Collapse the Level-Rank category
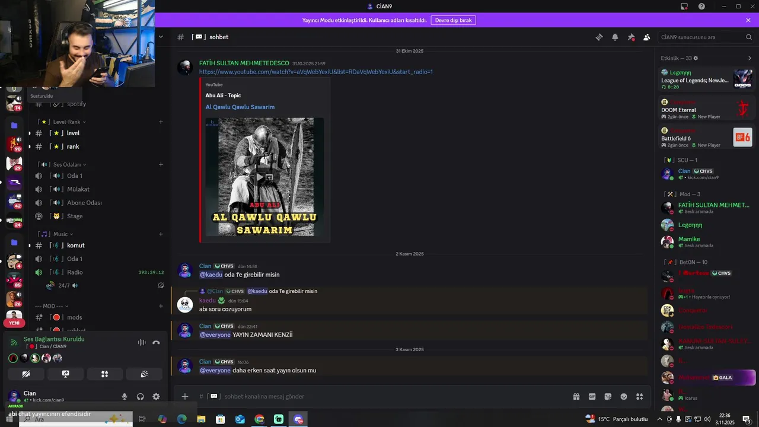759x427 pixels. coord(66,122)
